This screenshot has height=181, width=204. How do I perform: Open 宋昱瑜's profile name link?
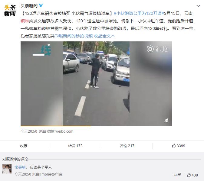(20, 167)
